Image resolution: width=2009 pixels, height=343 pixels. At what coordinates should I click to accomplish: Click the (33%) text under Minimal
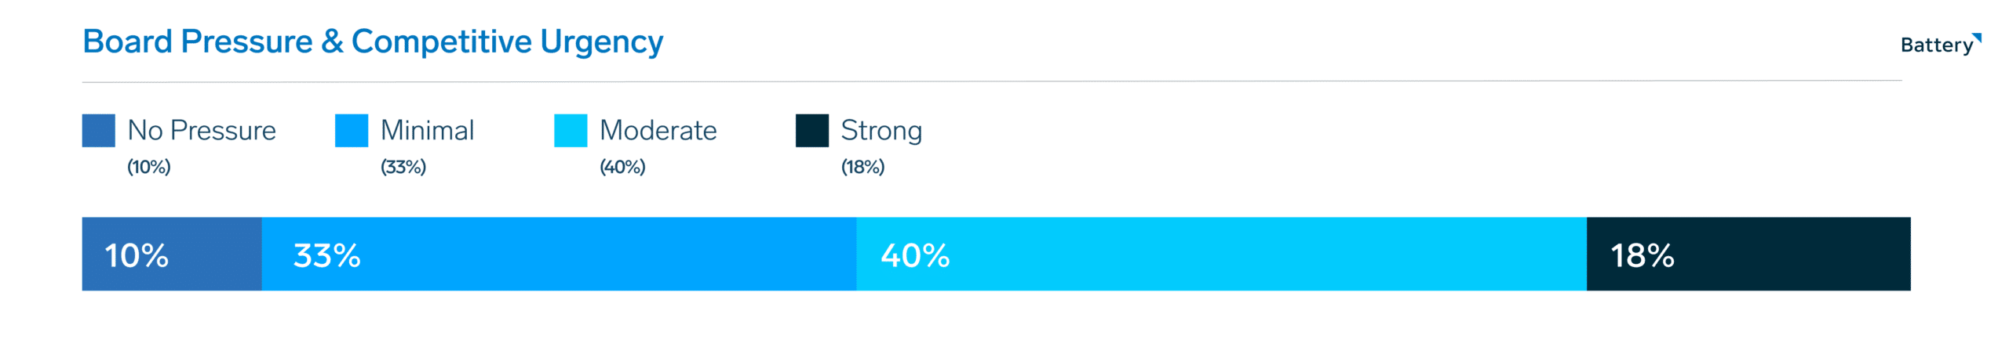pos(403,167)
